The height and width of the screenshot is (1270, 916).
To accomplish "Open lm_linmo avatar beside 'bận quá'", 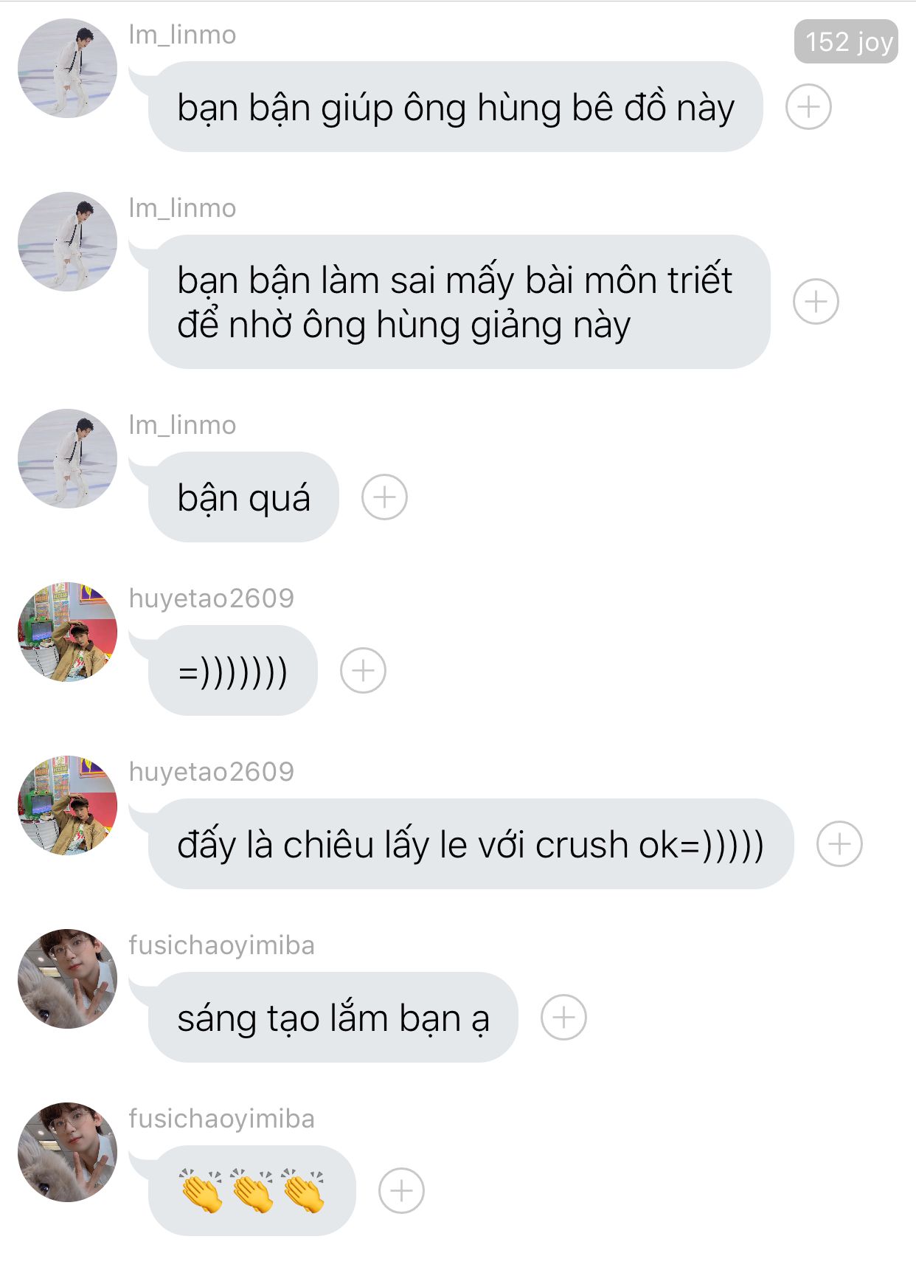I will click(67, 458).
